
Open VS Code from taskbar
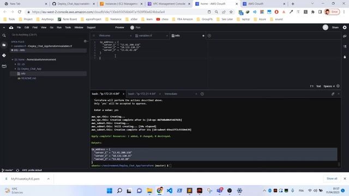pos(170,191)
